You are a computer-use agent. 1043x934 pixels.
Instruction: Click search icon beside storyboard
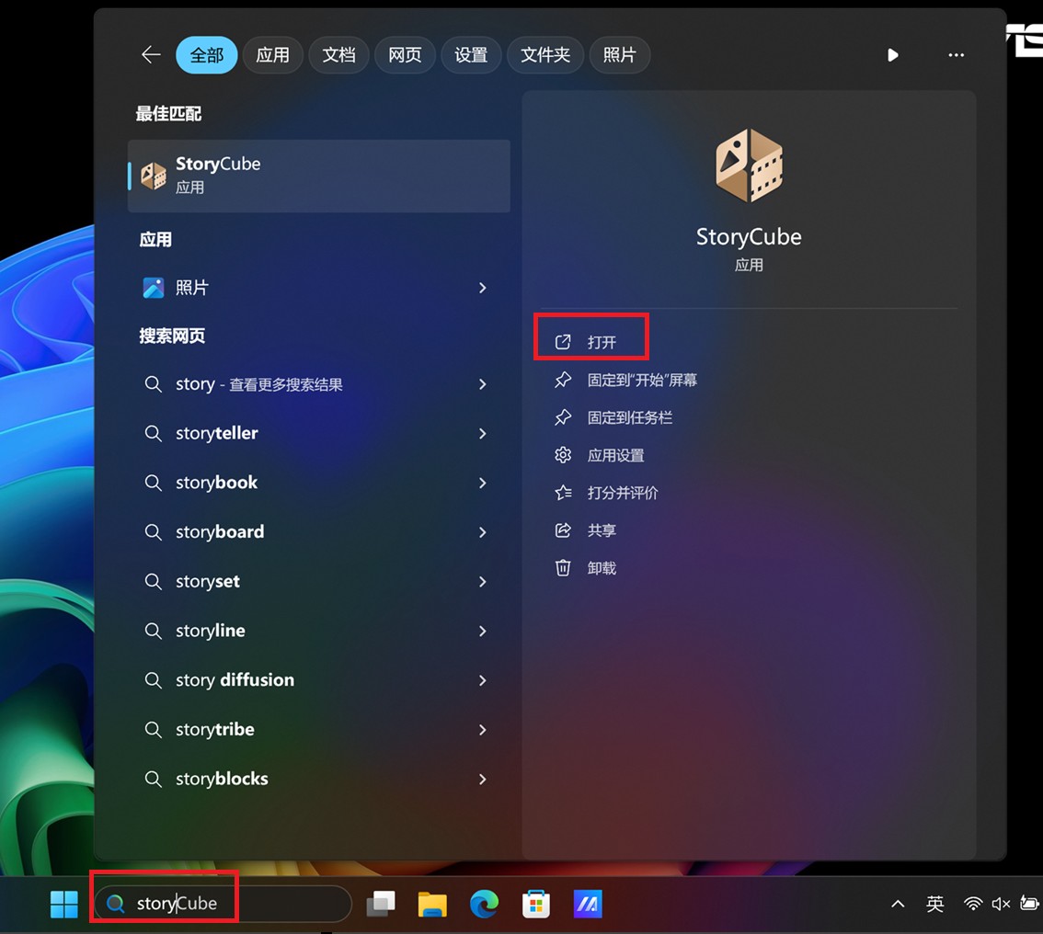click(x=153, y=532)
